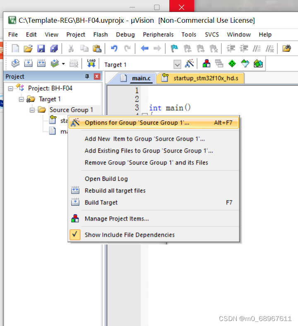
Task: Open a file with the Open folder icon
Action: tap(28, 48)
